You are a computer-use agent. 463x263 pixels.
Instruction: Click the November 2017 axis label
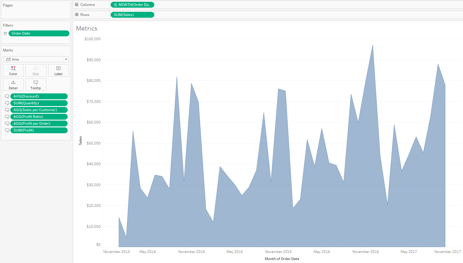click(448, 252)
